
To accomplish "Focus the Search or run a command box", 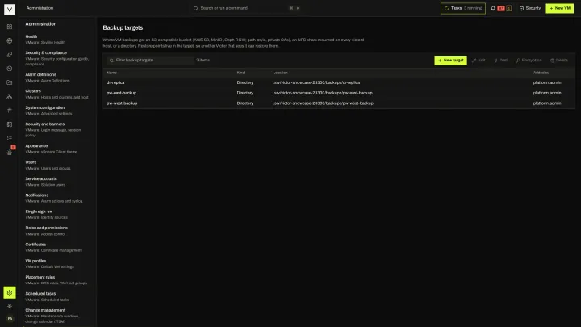I will click(x=246, y=8).
